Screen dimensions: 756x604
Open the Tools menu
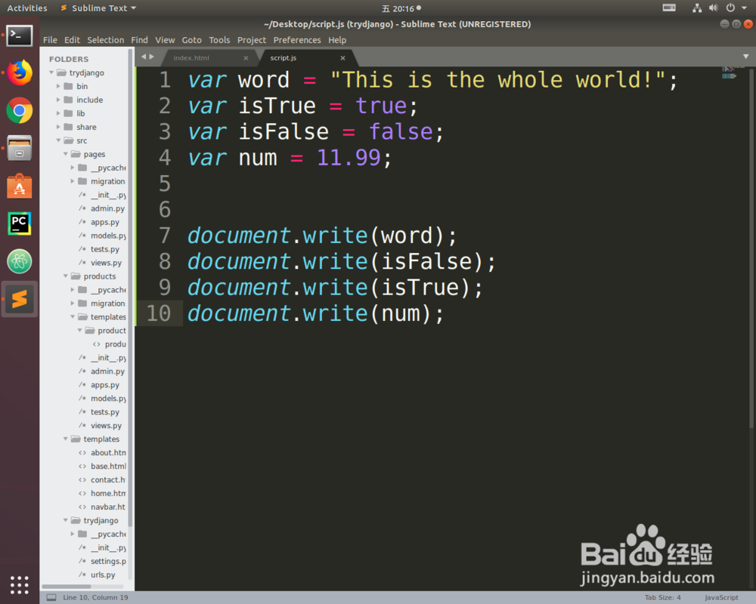(x=219, y=40)
